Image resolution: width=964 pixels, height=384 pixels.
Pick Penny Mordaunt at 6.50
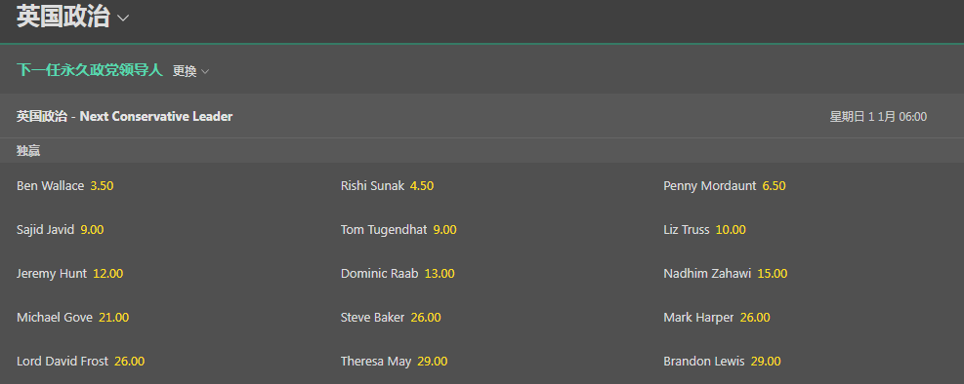(x=725, y=186)
